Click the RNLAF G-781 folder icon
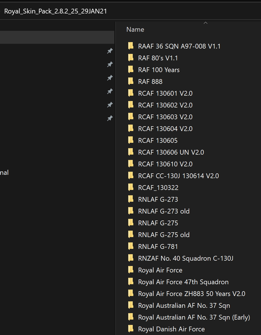261x335 pixels. [130, 246]
